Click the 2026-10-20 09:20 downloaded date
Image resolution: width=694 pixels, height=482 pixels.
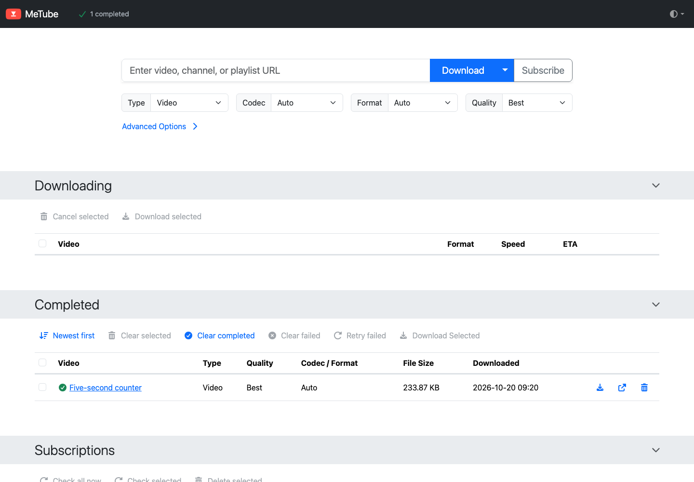click(x=506, y=388)
